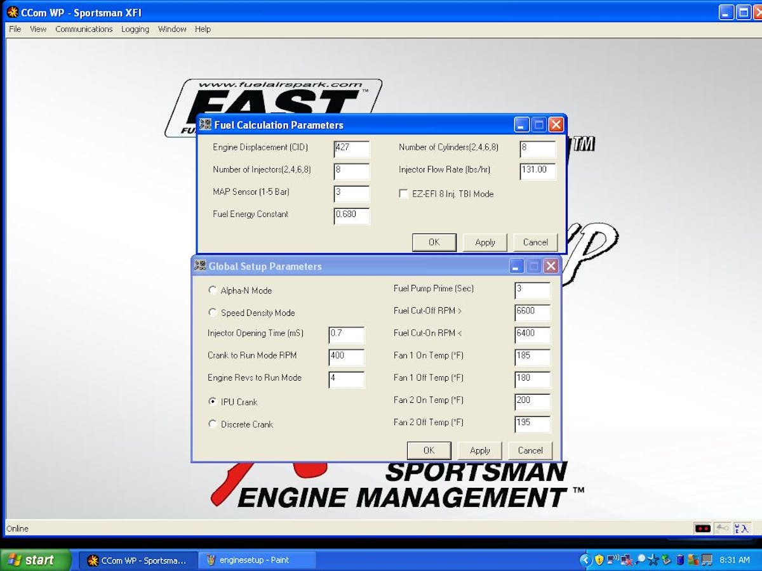Viewport: 762px width, 571px height.
Task: Expand hidden system tray icons arrow
Action: [585, 560]
